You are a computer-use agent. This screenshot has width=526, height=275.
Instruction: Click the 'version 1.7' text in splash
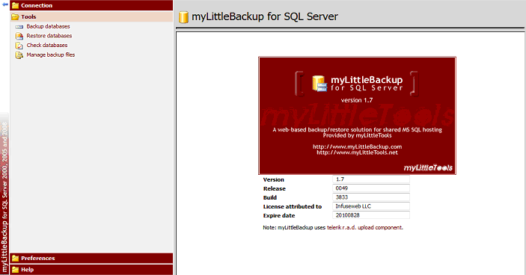357,100
